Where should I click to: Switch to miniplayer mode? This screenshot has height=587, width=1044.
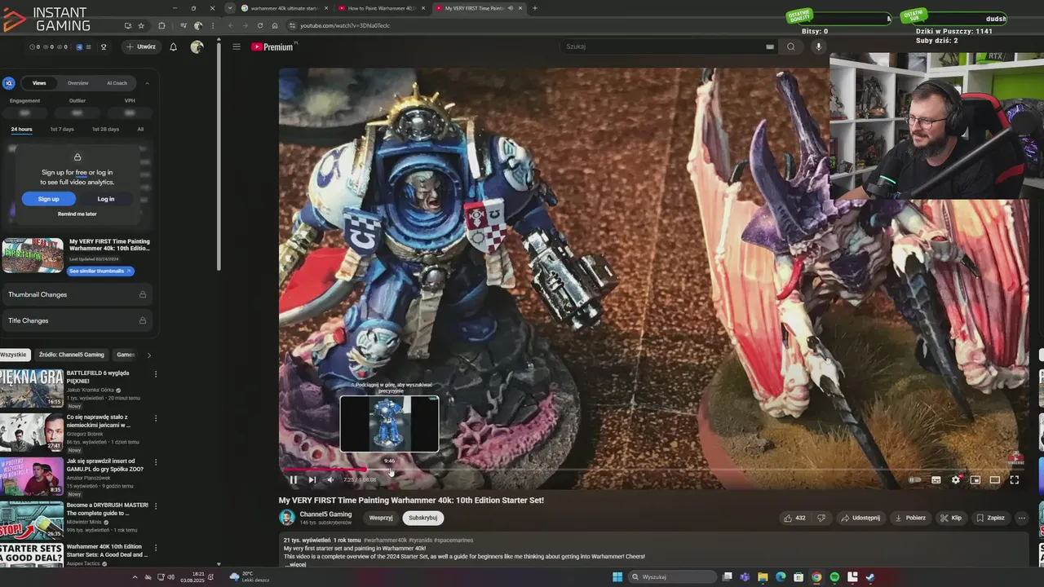(975, 479)
